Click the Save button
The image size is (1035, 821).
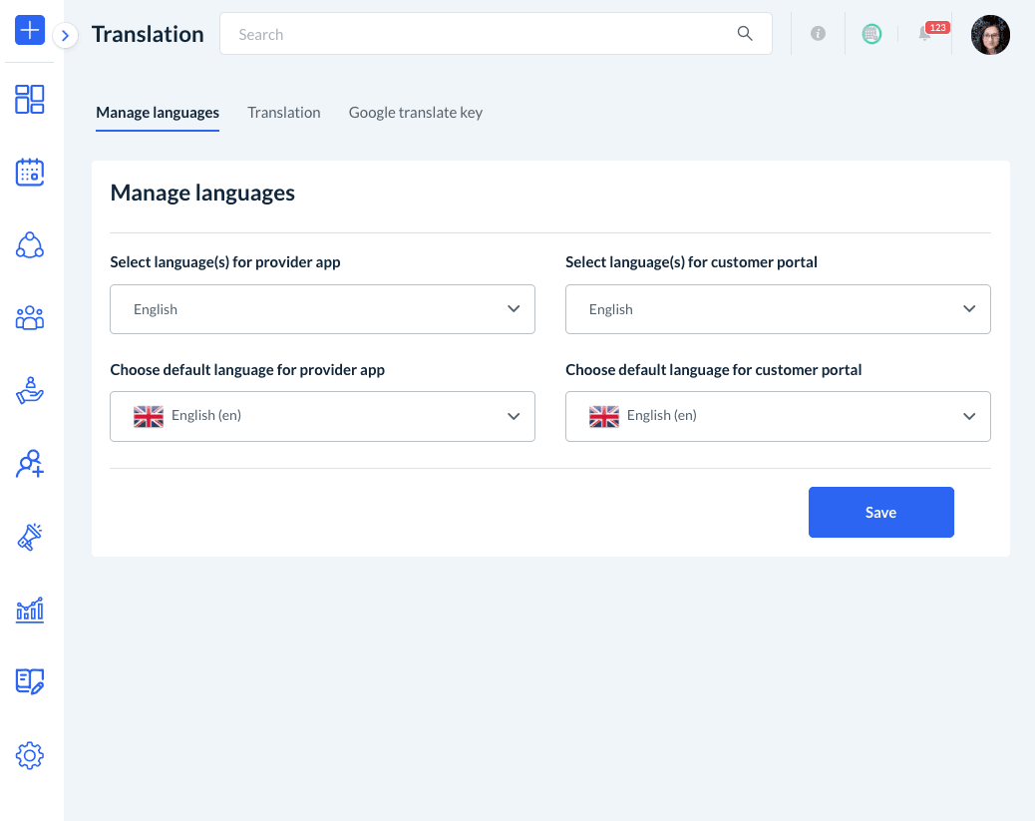point(880,512)
